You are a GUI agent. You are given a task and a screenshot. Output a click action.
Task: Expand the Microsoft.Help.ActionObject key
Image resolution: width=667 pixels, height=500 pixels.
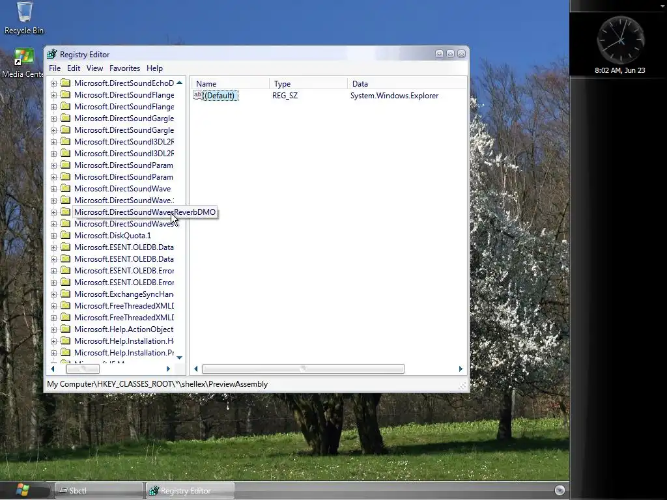click(x=53, y=329)
